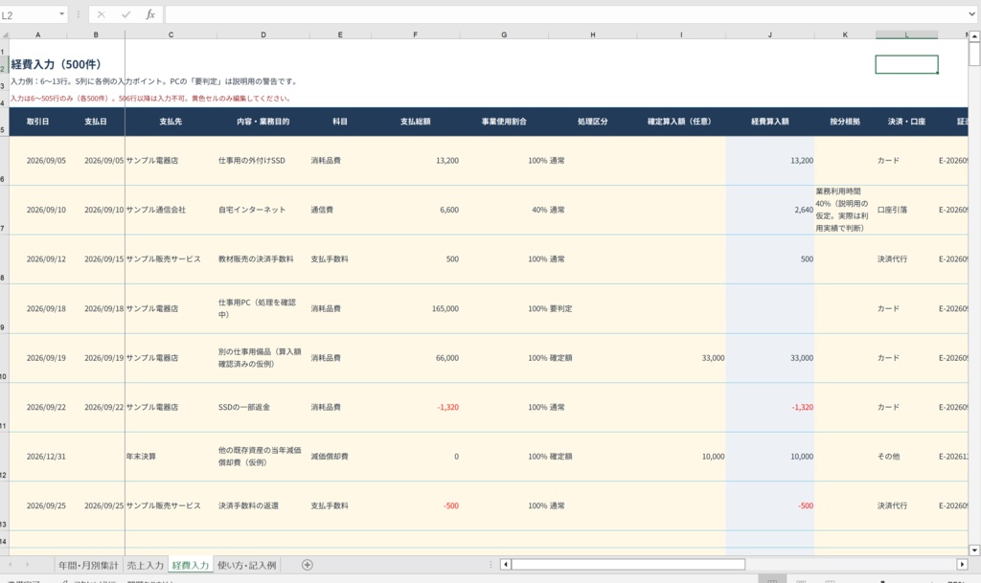The width and height of the screenshot is (981, 583).
Task: Expand the formula bar with the chevron
Action: click(972, 14)
